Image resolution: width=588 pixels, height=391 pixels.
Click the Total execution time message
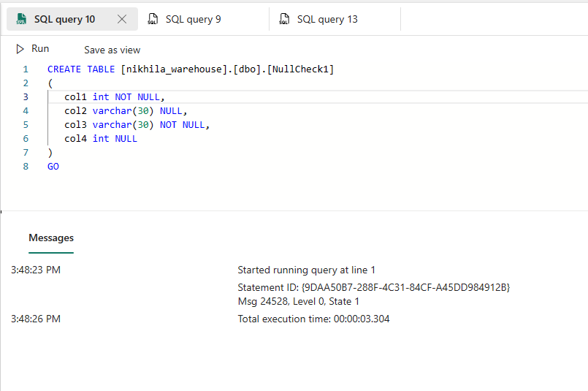click(x=313, y=319)
